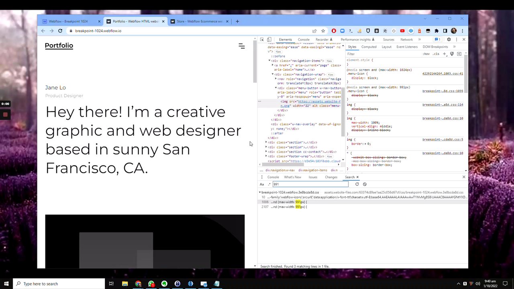Image resolution: width=514 pixels, height=289 pixels.
Task: Click the Windows taskbar search box
Action: pos(59,284)
